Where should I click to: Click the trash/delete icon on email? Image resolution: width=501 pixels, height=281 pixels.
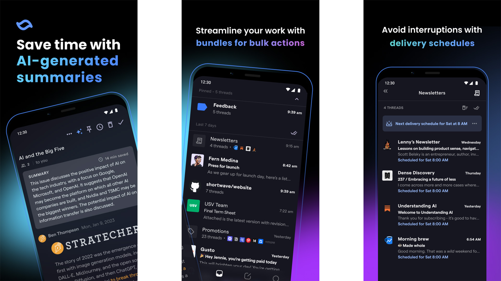110,124
